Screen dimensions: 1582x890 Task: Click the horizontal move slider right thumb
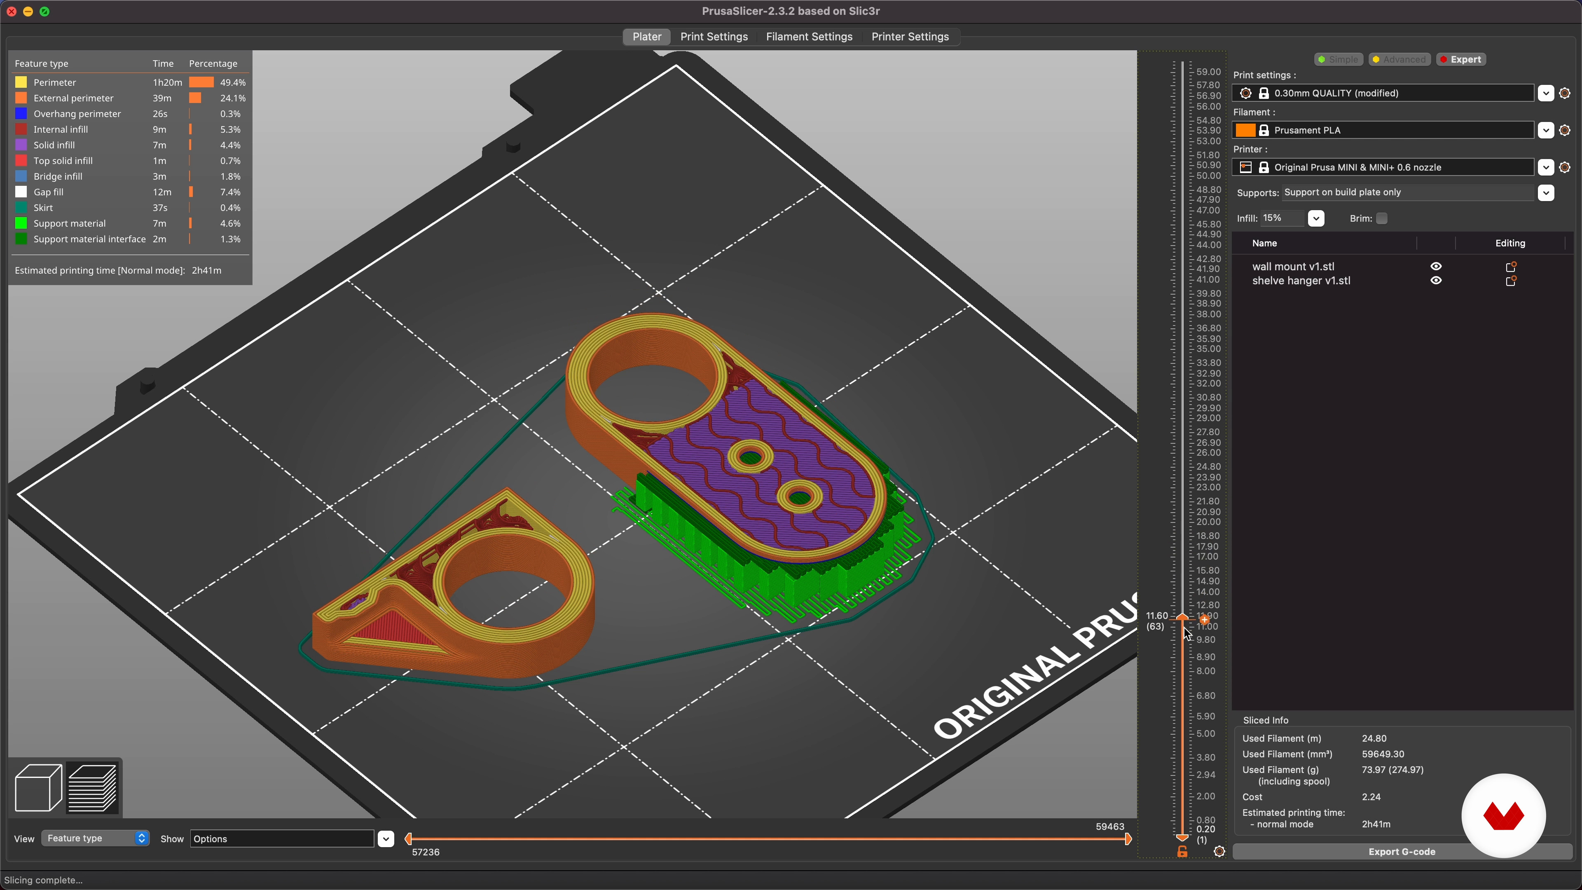coord(1128,838)
